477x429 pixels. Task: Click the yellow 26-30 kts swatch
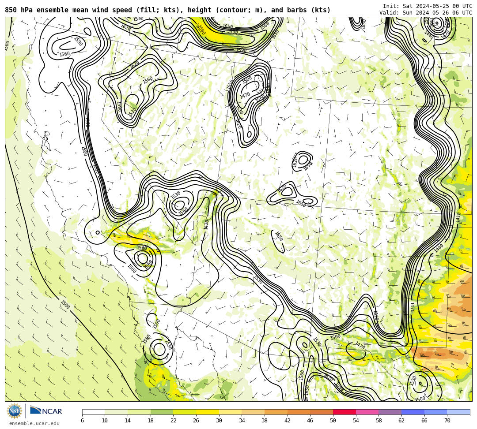[x=208, y=412]
